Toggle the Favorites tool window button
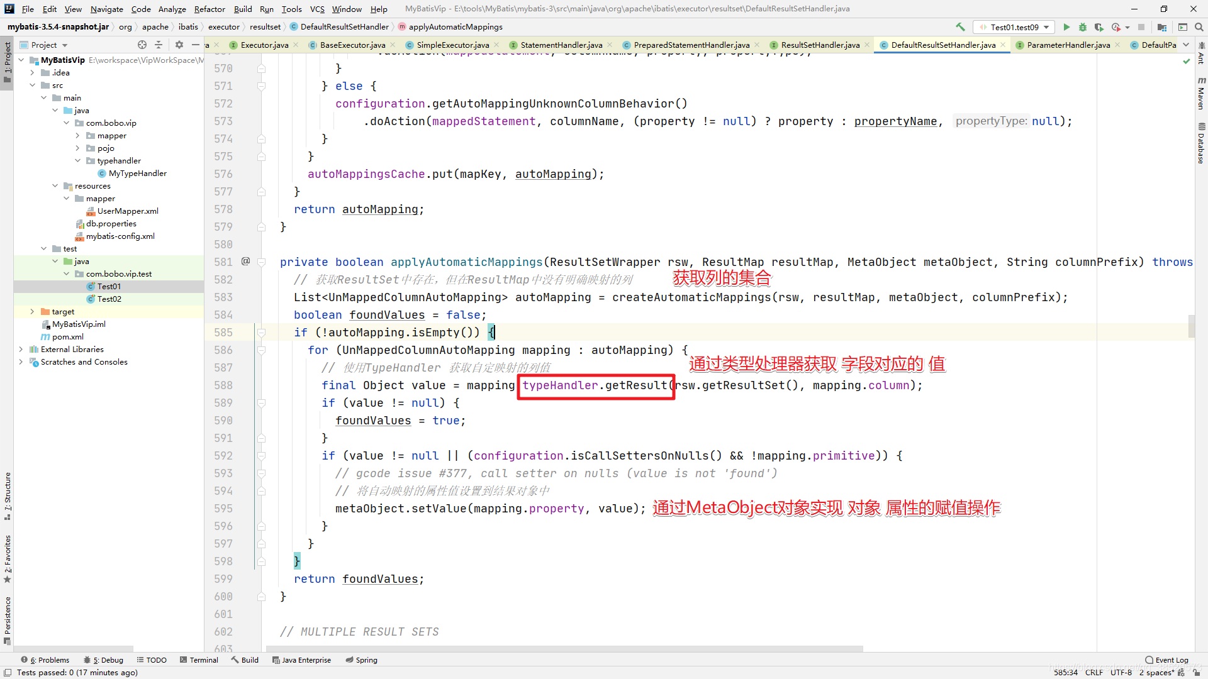Viewport: 1208px width, 679px height. pos(8,558)
